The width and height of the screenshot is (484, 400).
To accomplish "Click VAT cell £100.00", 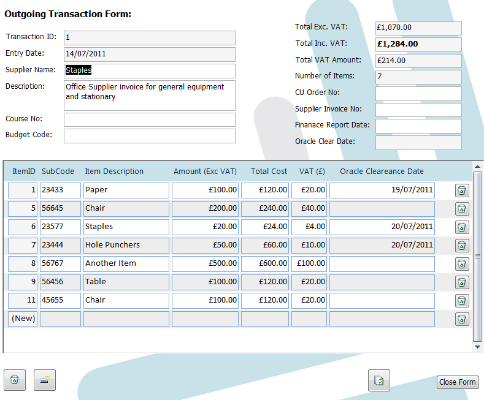I will coord(309,264).
